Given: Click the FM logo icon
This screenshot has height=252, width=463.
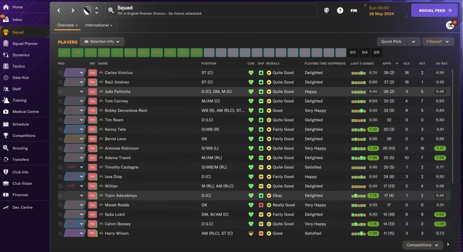Looking at the screenshot, I should [x=354, y=10].
